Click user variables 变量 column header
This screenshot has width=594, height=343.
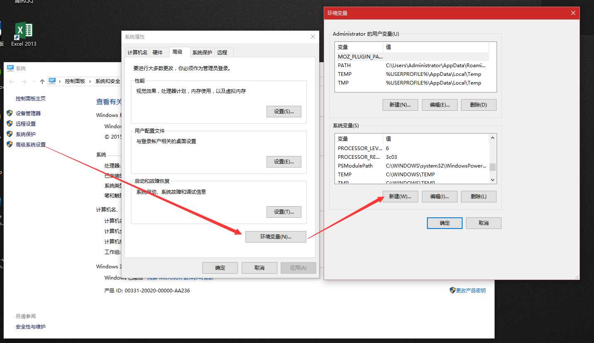pos(359,47)
